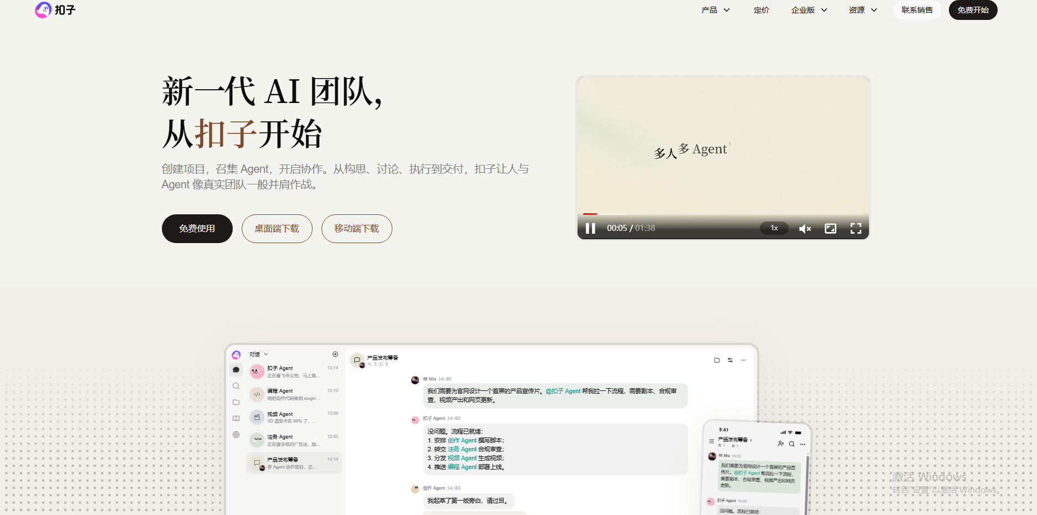Screen dimensions: 1037x515
Task: Open the 扣子 Agent conversation
Action: 294,372
